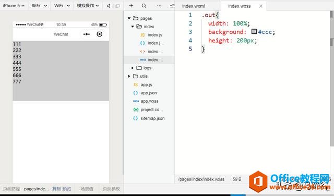Screen dimensions: 334x196
Task: Click the 页面参数 button
Action: (111, 189)
